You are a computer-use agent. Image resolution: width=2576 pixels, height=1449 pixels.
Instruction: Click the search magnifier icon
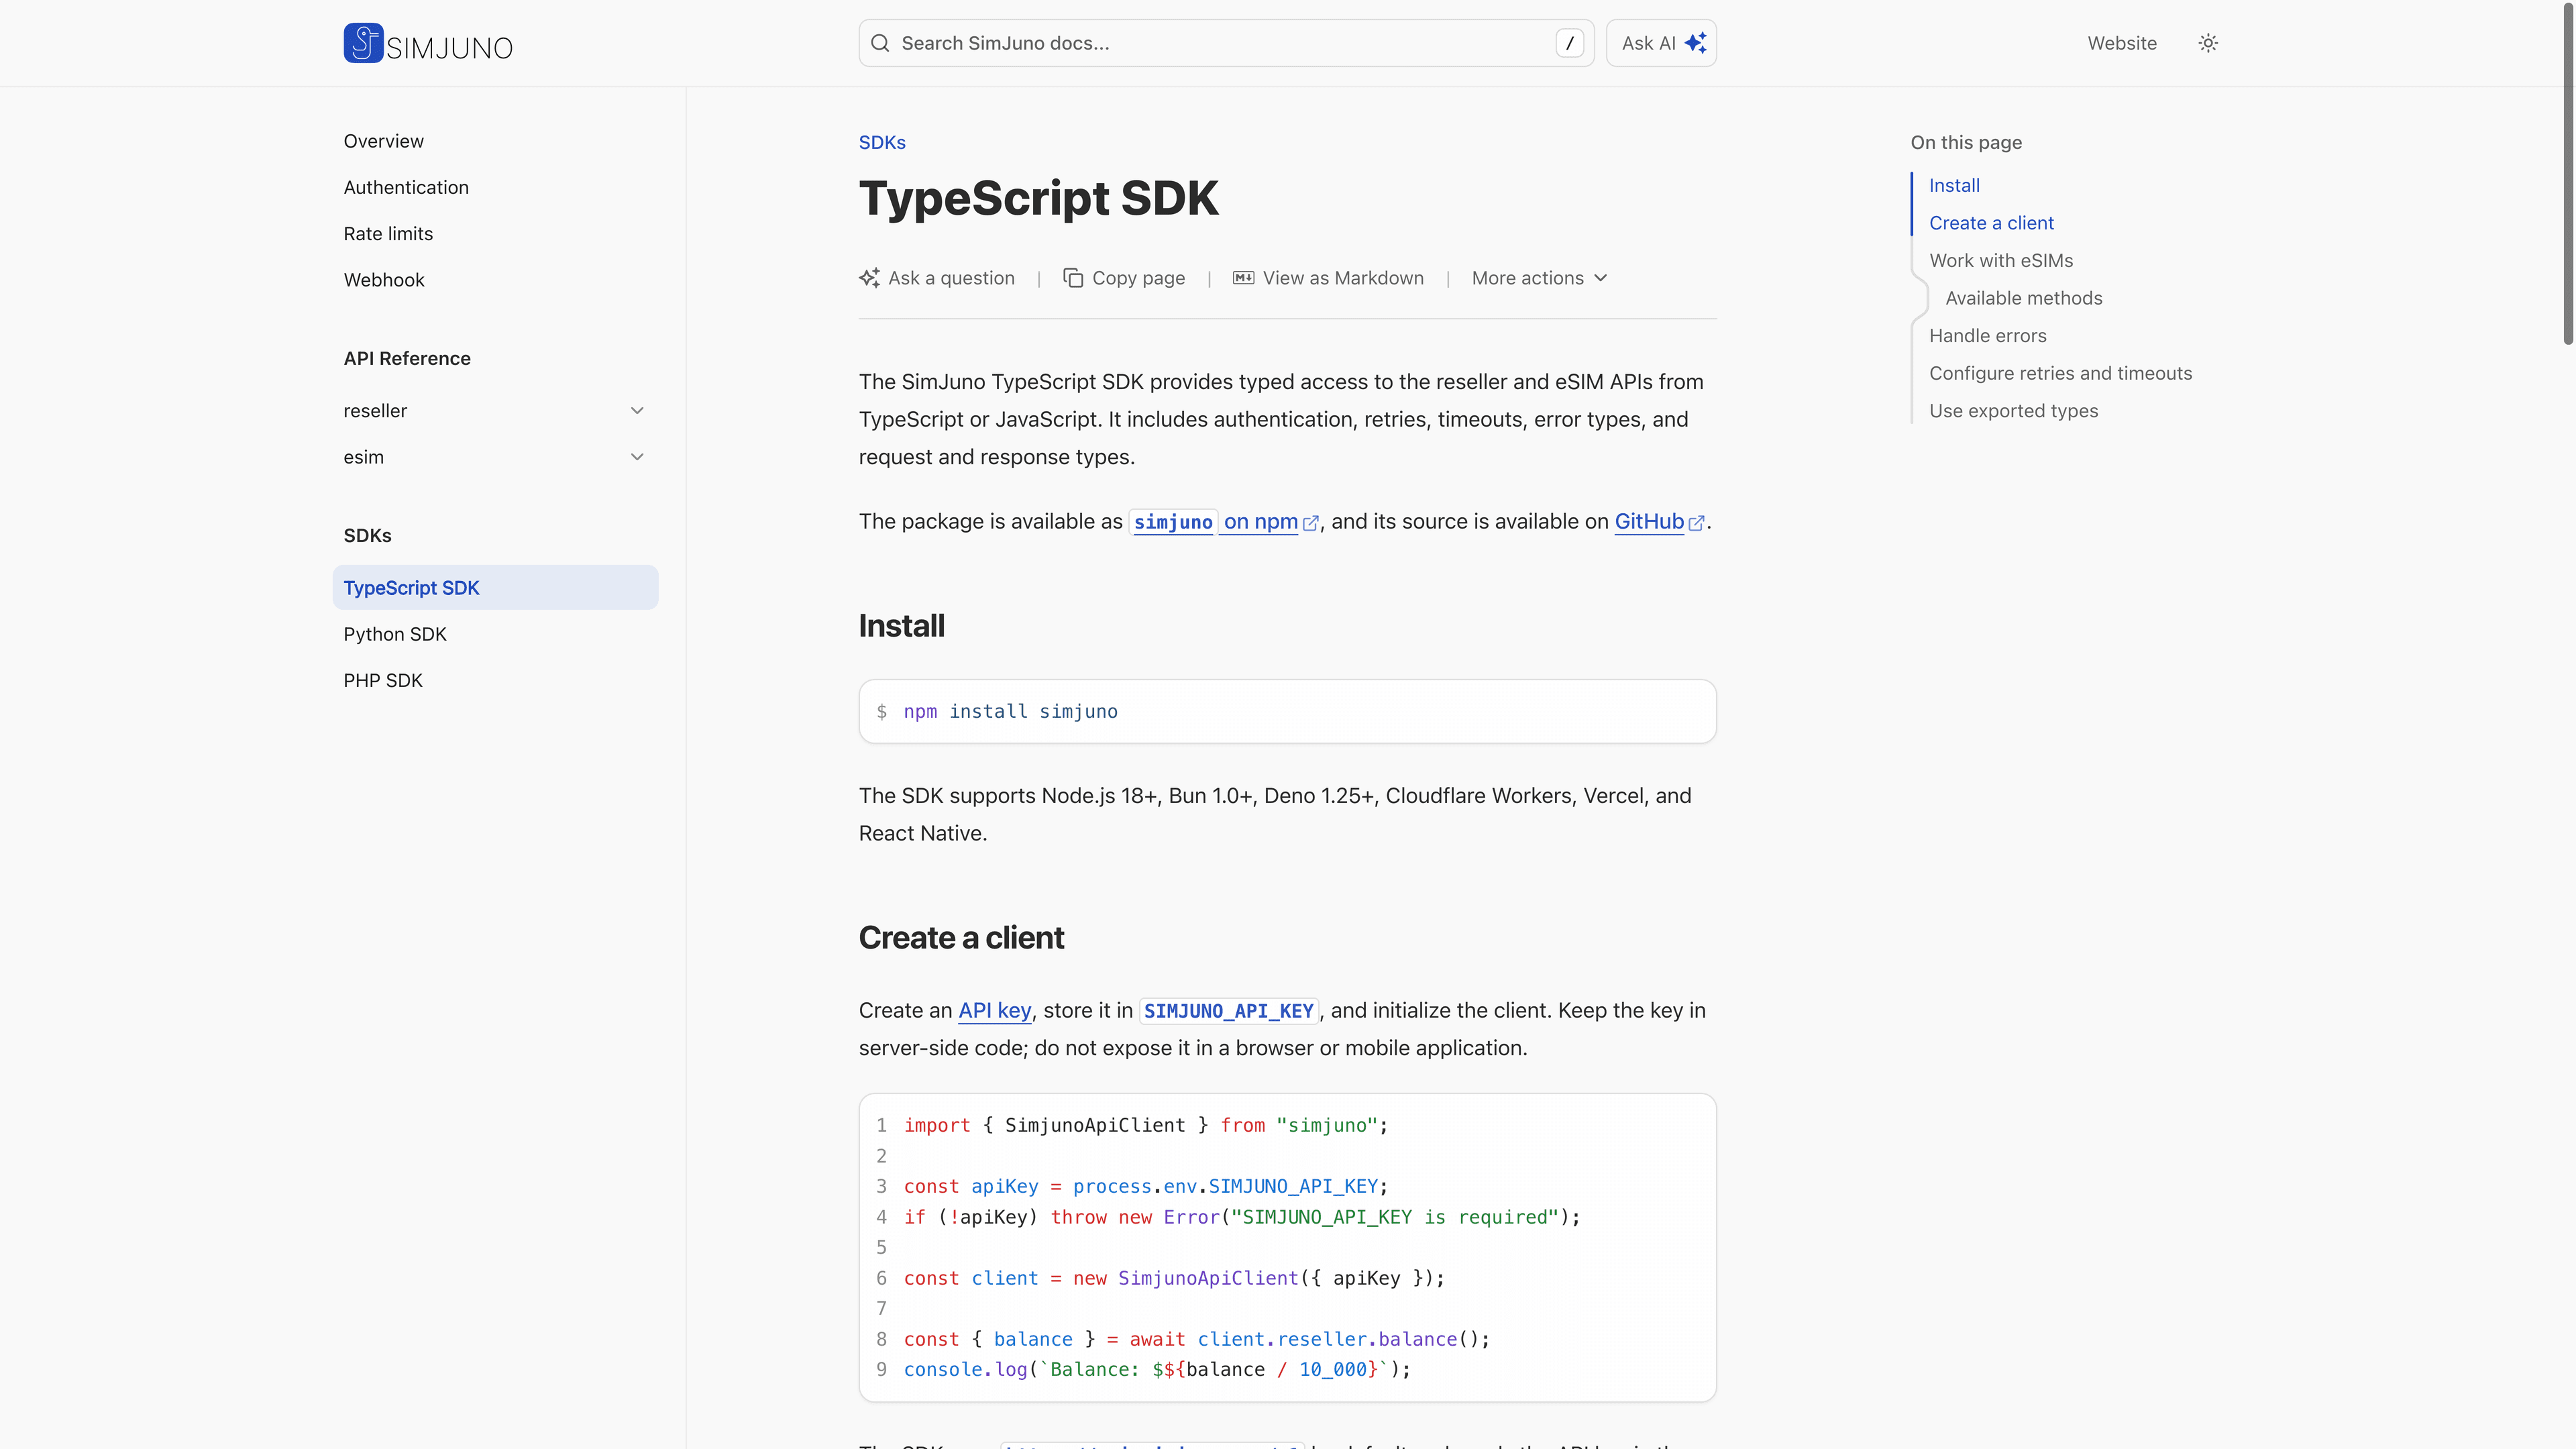click(880, 43)
